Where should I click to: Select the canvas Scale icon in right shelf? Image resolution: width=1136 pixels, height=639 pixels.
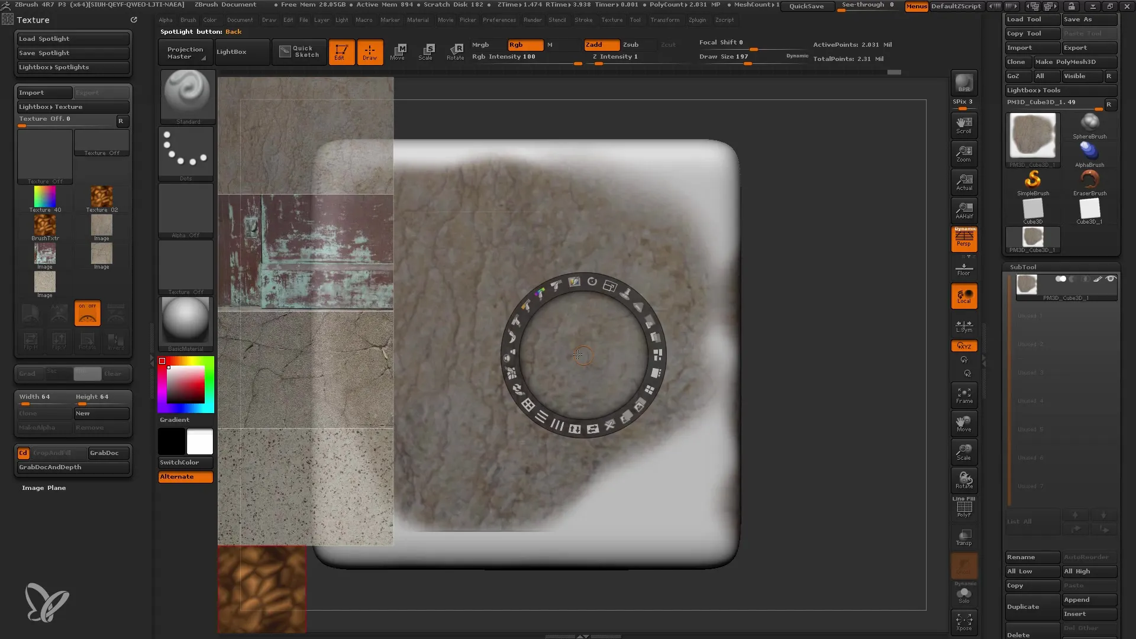pyautogui.click(x=964, y=452)
